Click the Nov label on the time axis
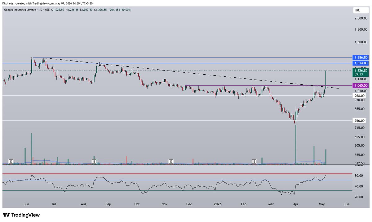The width and height of the screenshot is (372, 222). pos(165,204)
